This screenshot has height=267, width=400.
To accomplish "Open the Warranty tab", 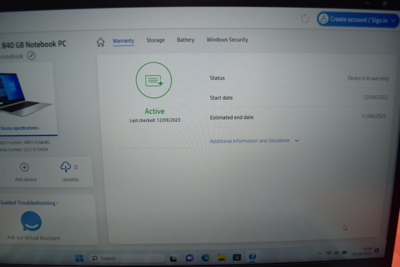I will [124, 41].
